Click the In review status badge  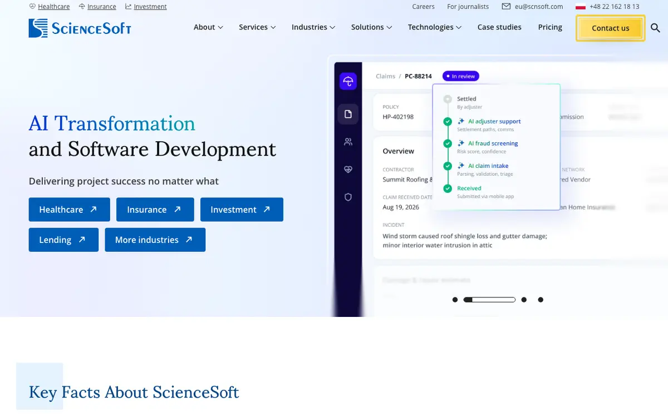click(x=460, y=76)
